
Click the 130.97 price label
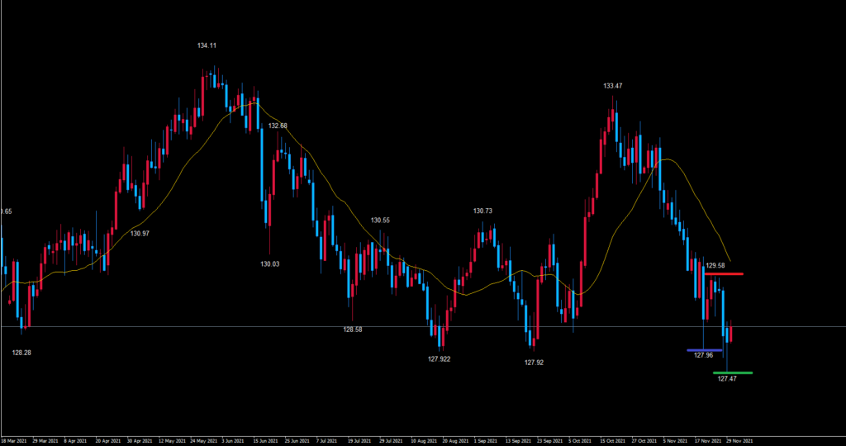click(140, 234)
